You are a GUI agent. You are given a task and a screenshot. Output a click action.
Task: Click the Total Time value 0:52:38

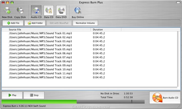point(128,97)
